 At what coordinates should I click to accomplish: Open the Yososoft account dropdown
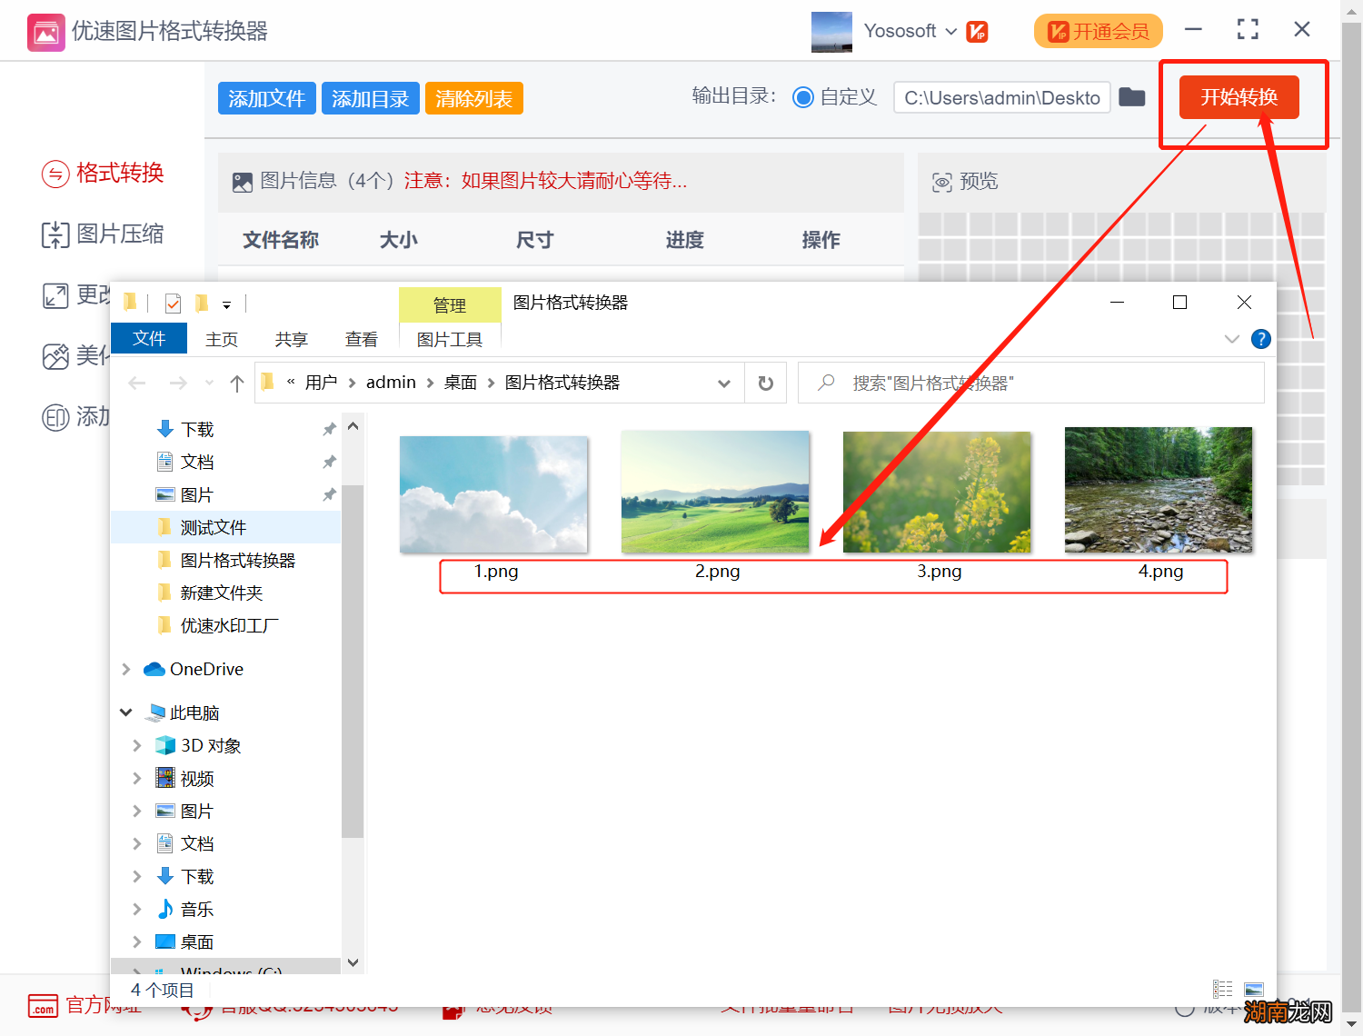[x=952, y=31]
